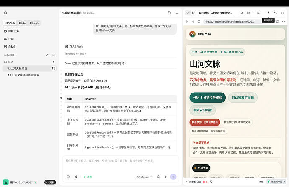This screenshot has height=187, width=289.
Task: Open the outline list icon in chat header
Action: pos(177,13)
